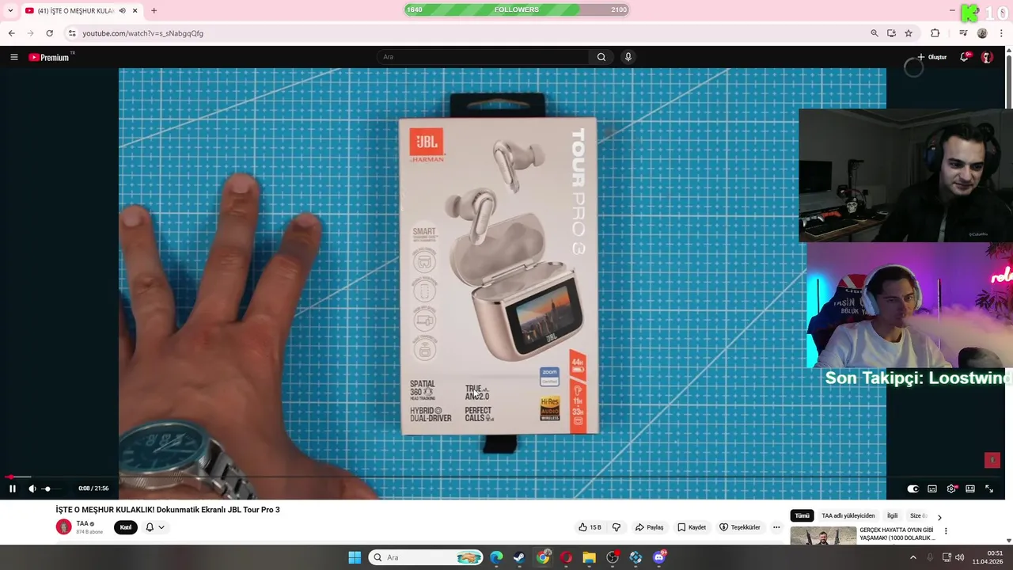The width and height of the screenshot is (1013, 570).
Task: Adjust the video volume slider
Action: 52,488
